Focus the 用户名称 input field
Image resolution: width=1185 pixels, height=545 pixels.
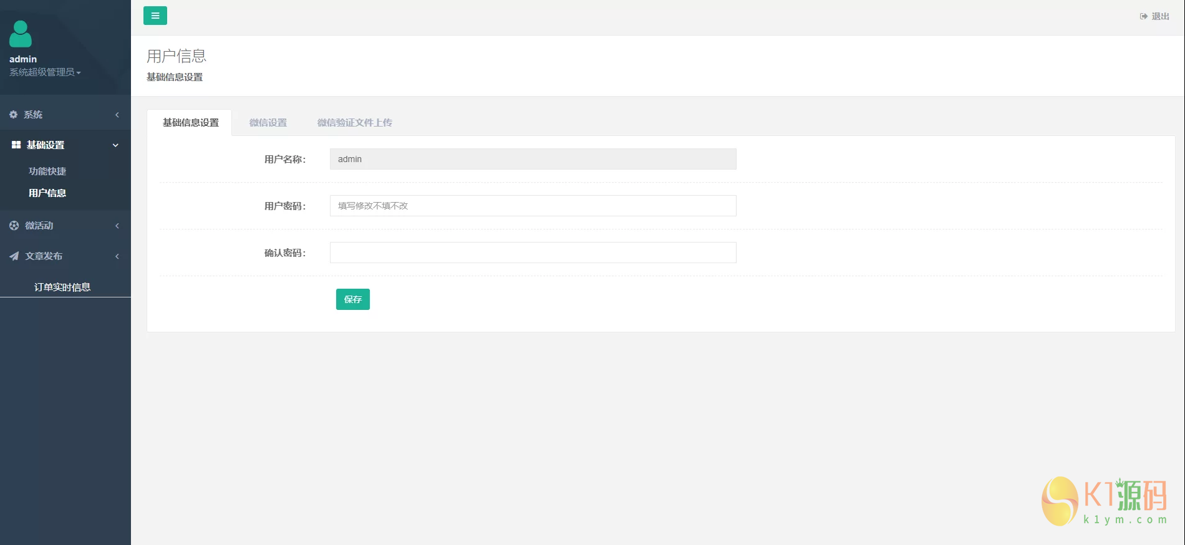[x=533, y=159]
